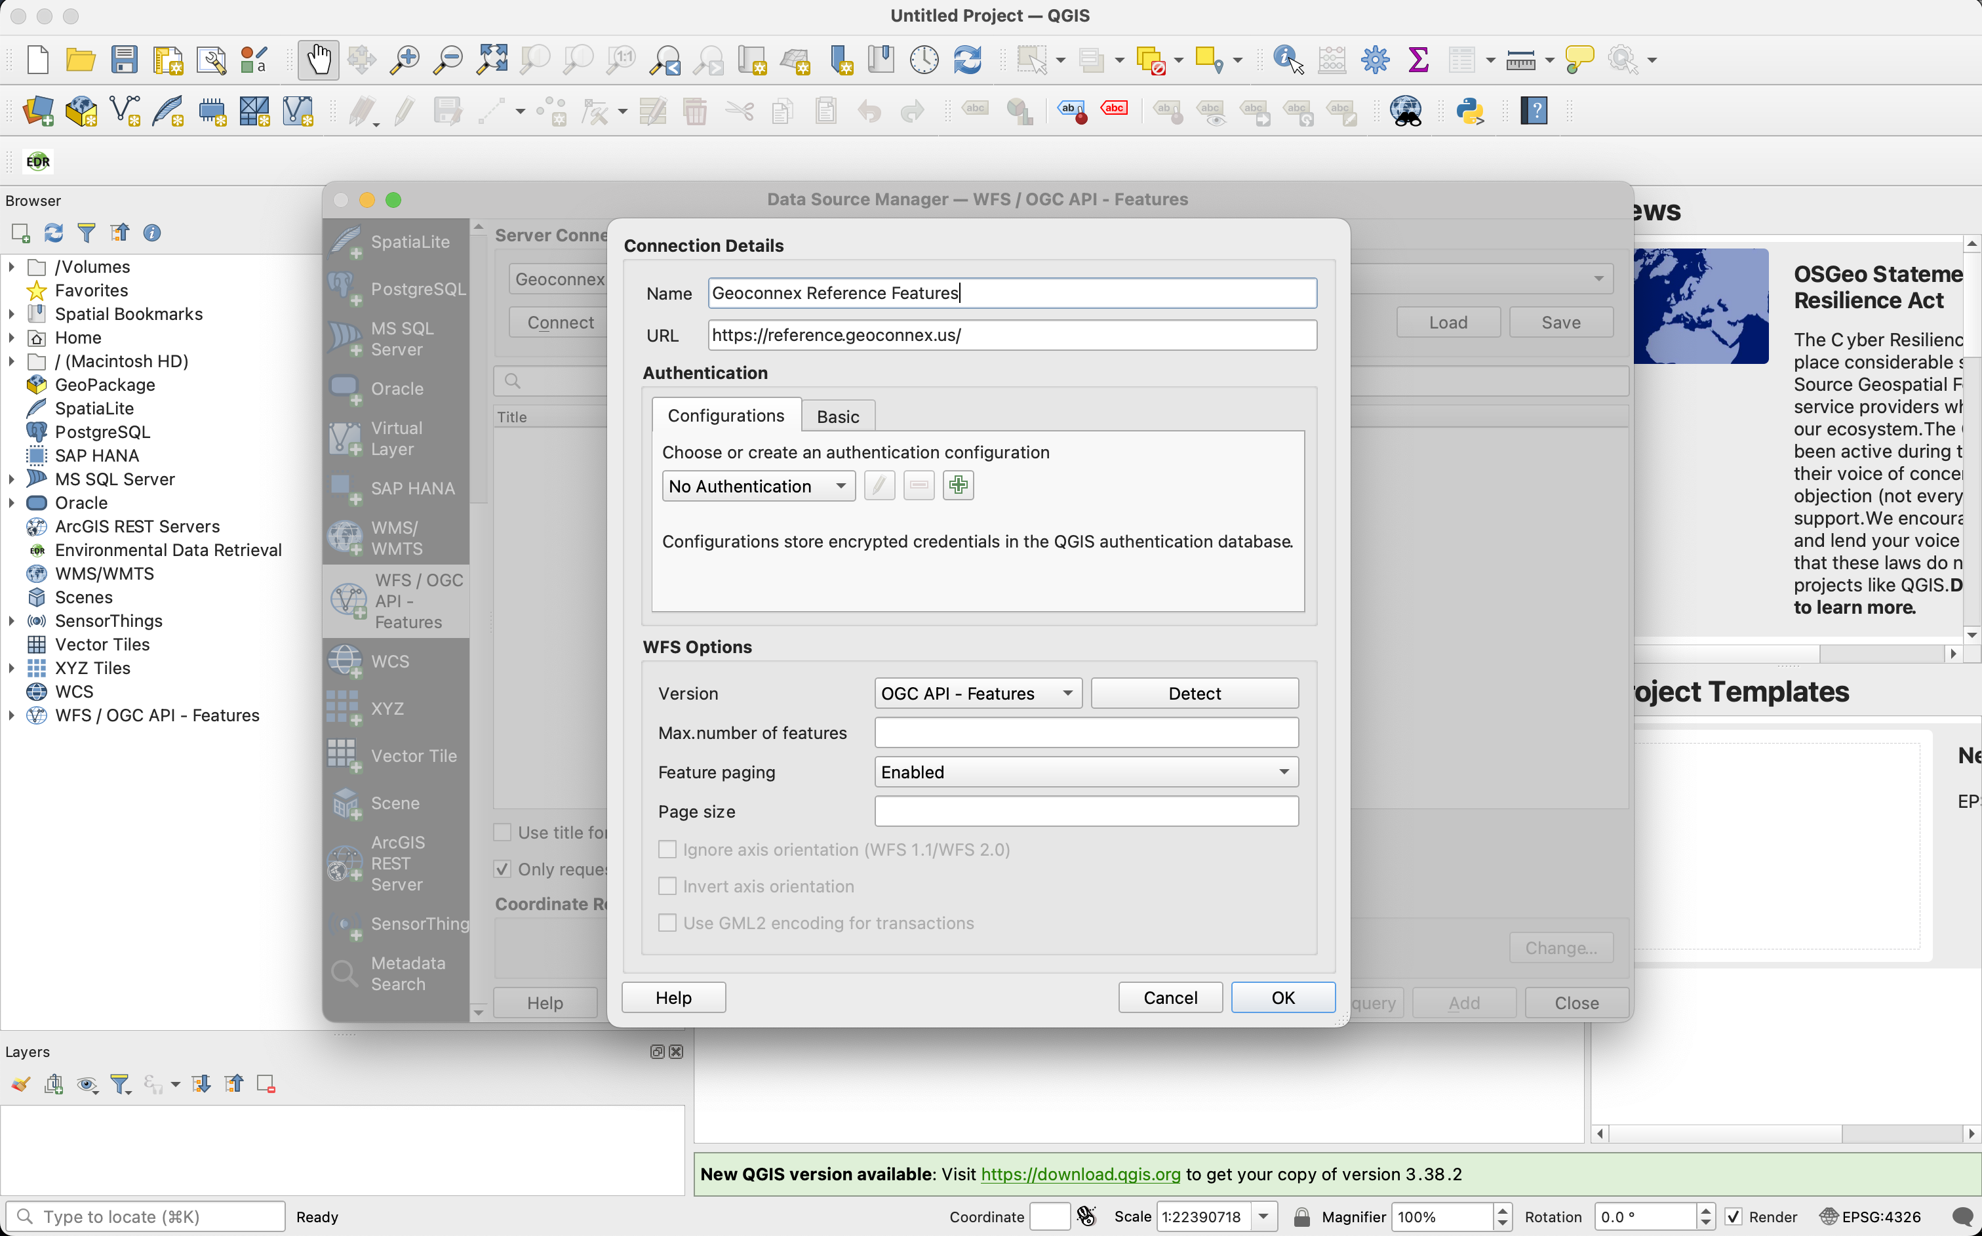Enable Use GML2 encoding for transactions
Viewport: 1982px width, 1236px height.
[x=667, y=923]
